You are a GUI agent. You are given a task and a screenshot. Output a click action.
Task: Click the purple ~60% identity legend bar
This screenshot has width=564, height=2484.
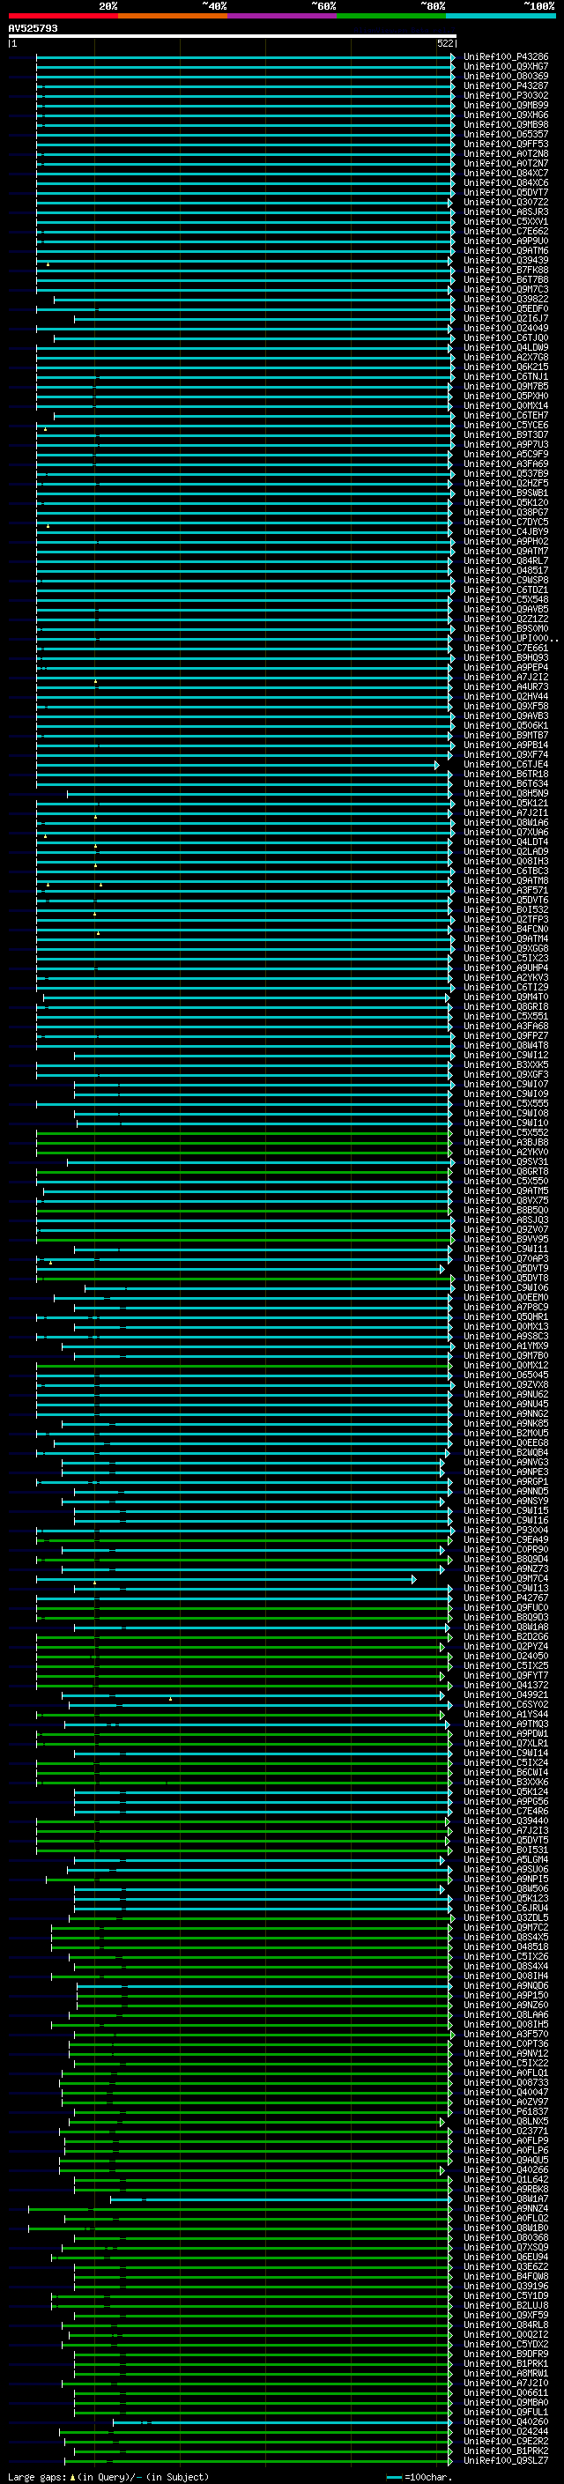pos(281,16)
